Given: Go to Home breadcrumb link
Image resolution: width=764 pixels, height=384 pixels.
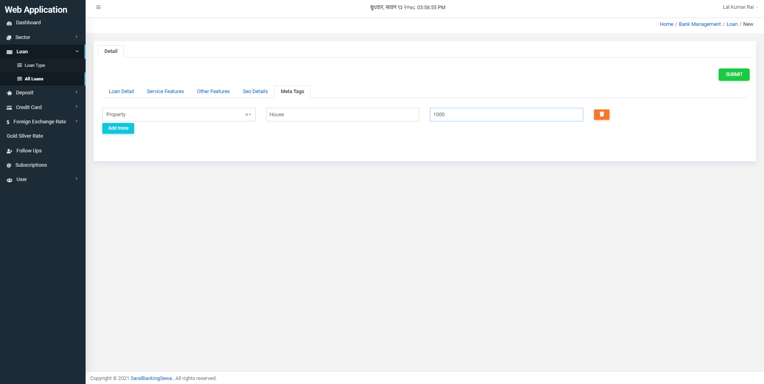Looking at the screenshot, I should click(x=666, y=24).
